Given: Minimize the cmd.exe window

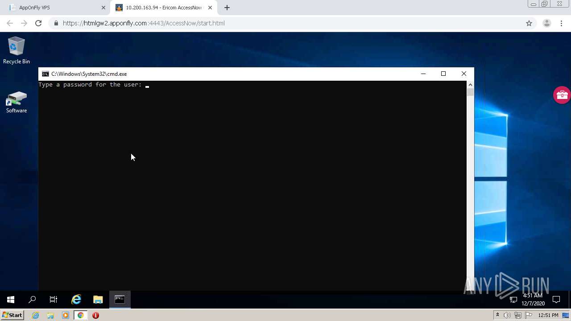Looking at the screenshot, I should point(423,74).
